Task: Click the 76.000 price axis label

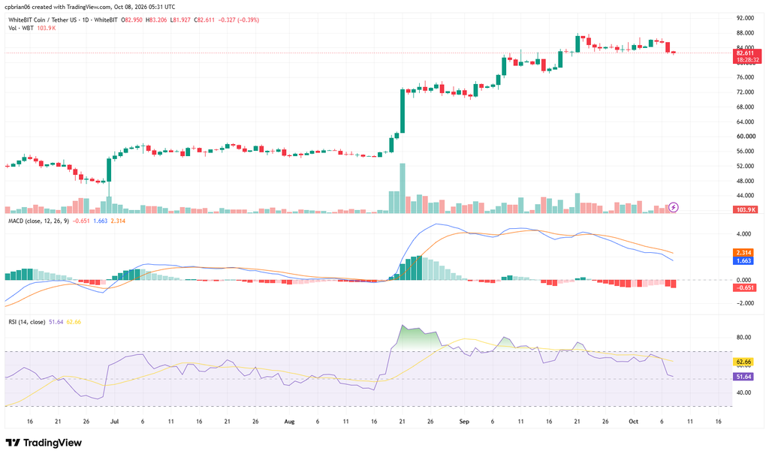Action: (x=745, y=77)
